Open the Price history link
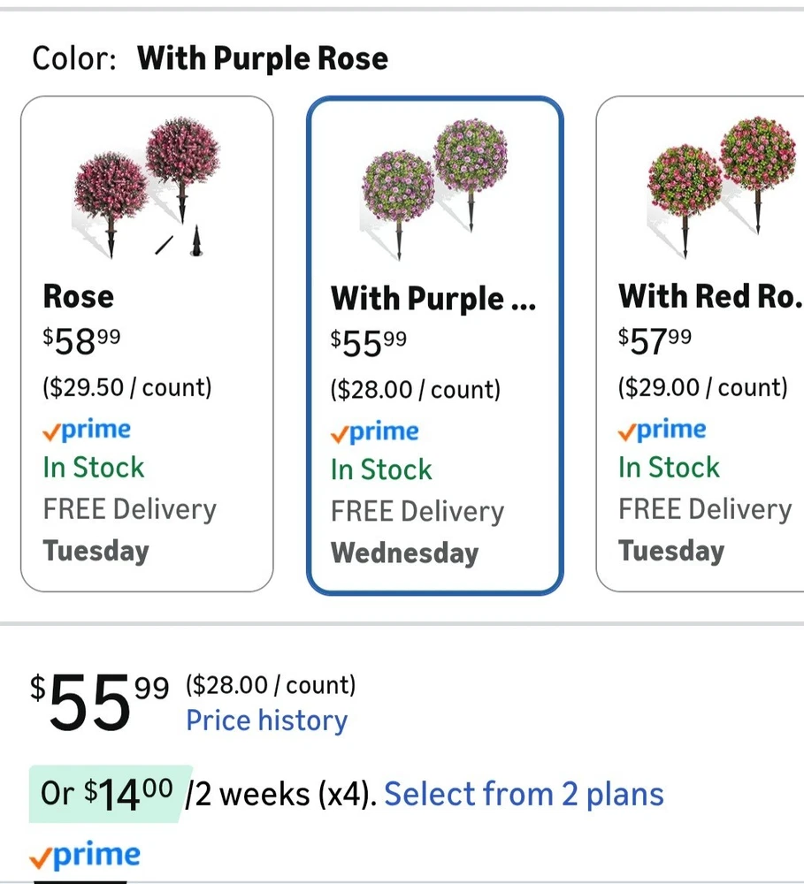Image resolution: width=804 pixels, height=884 pixels. coord(267,720)
